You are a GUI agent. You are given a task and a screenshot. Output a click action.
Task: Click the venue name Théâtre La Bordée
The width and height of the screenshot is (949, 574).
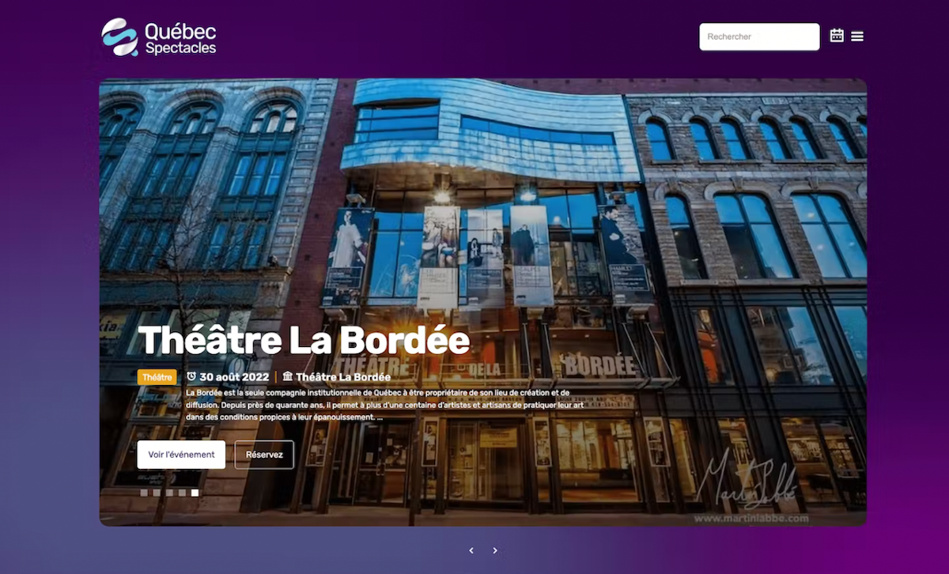[343, 377]
